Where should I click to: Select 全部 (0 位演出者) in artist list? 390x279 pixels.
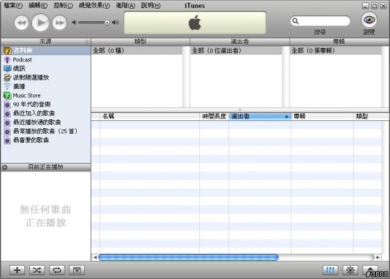click(236, 50)
